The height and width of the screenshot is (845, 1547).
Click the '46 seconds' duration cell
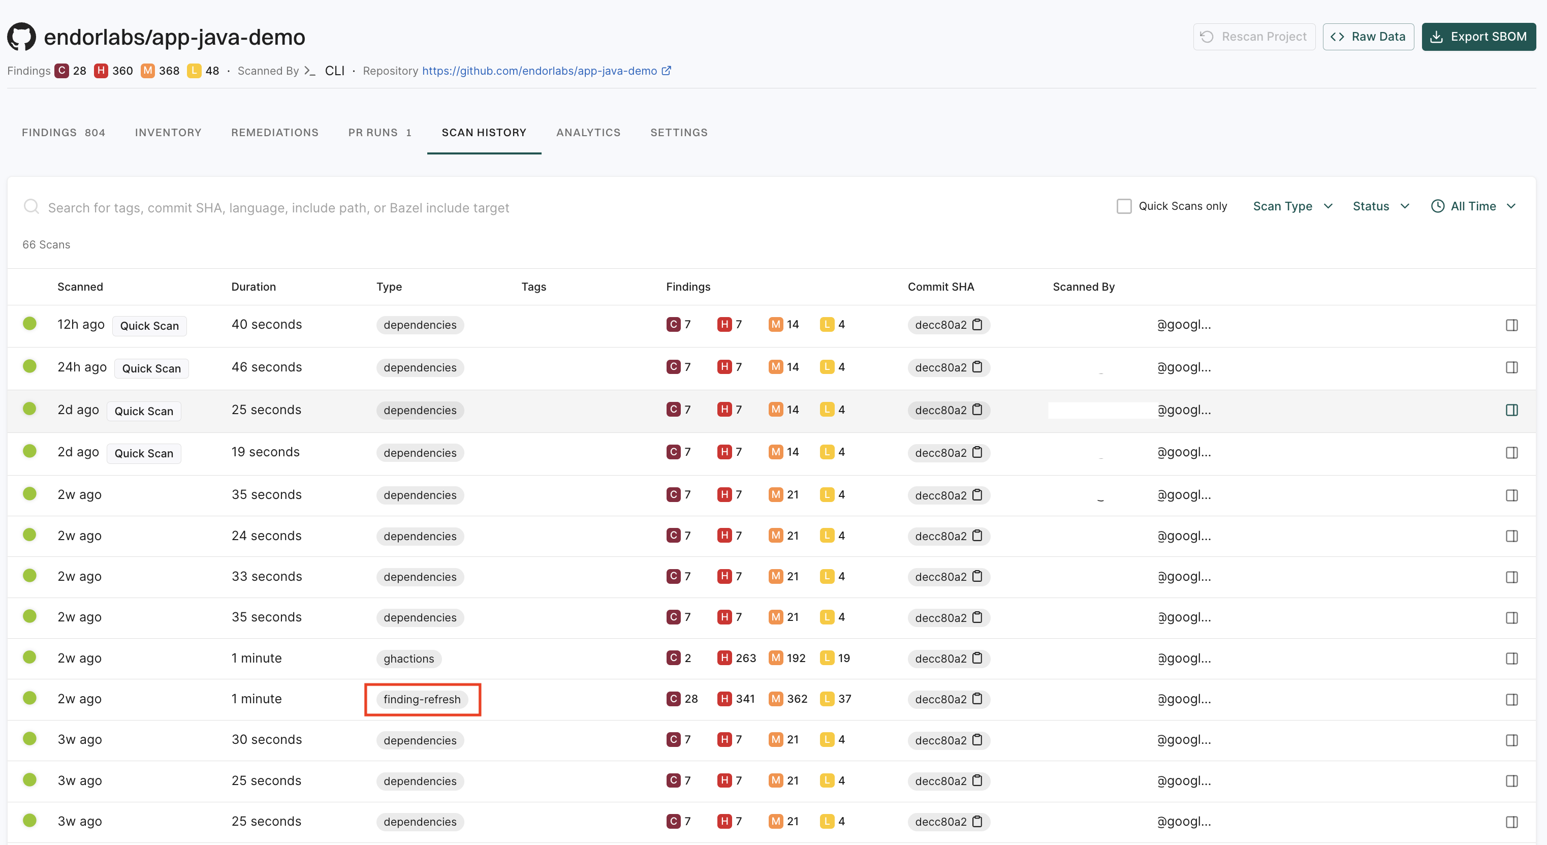tap(267, 367)
